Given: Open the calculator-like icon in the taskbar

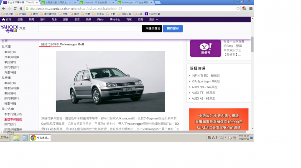Looking at the screenshot, I should (25, 138).
